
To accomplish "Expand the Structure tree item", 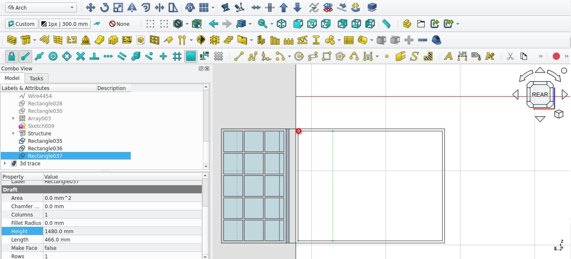I will (13, 134).
